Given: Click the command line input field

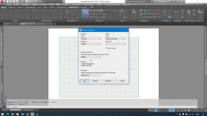Looking at the screenshot, I should point(102,107).
